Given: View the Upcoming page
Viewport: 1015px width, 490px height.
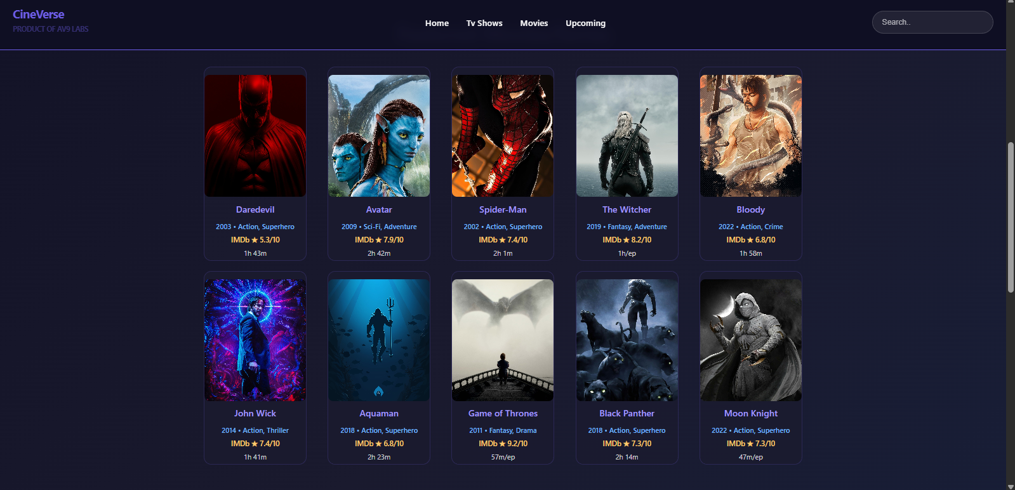Looking at the screenshot, I should [585, 23].
